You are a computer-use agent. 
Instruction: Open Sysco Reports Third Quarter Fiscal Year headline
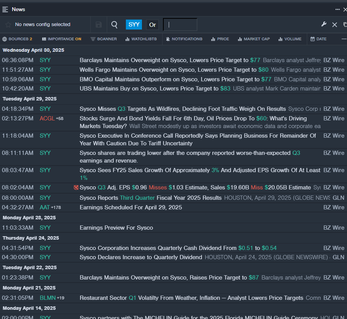click(x=150, y=198)
